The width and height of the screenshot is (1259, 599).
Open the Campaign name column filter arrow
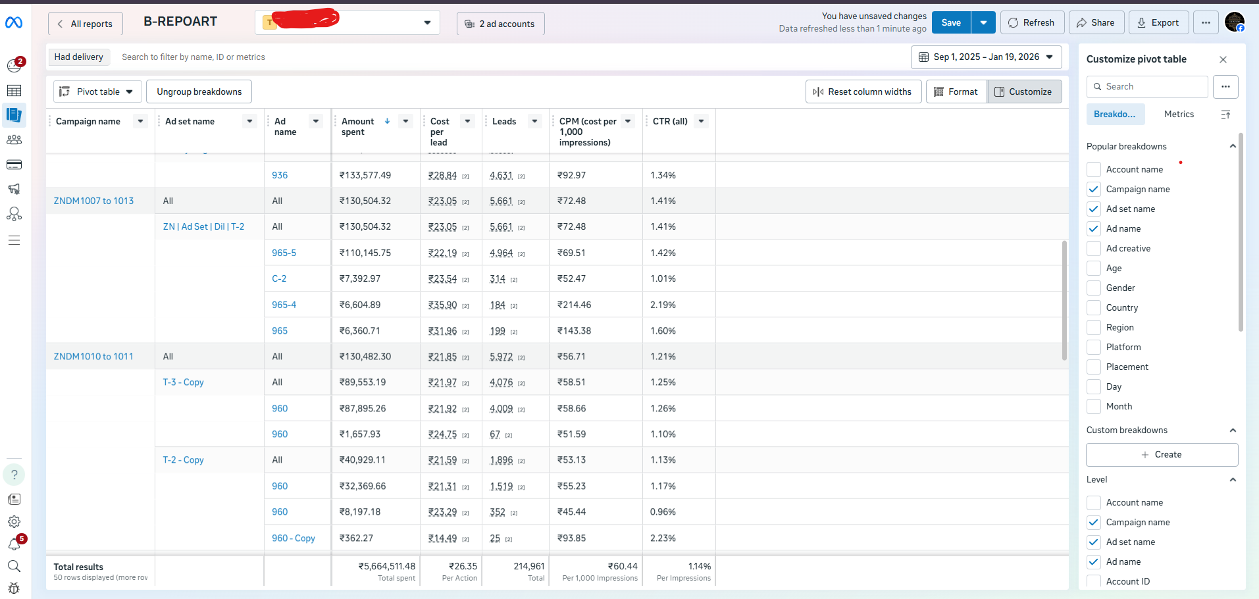tap(140, 121)
